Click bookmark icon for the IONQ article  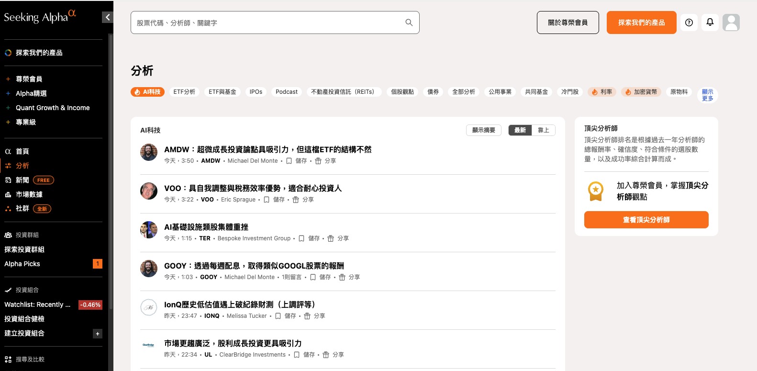[278, 316]
